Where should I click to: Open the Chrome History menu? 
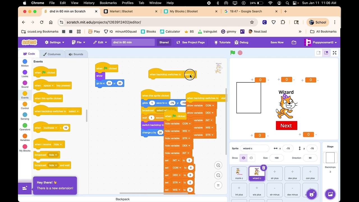[89, 3]
